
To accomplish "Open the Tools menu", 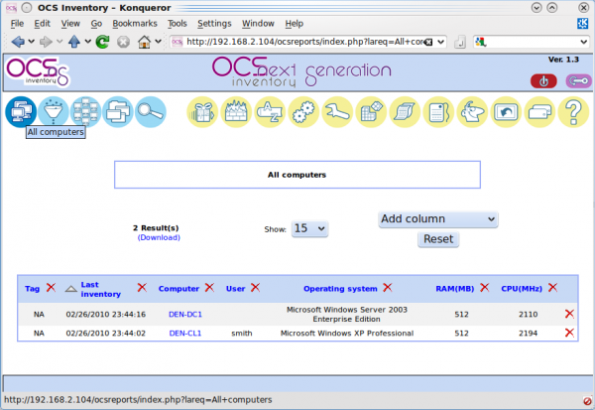I will [178, 24].
